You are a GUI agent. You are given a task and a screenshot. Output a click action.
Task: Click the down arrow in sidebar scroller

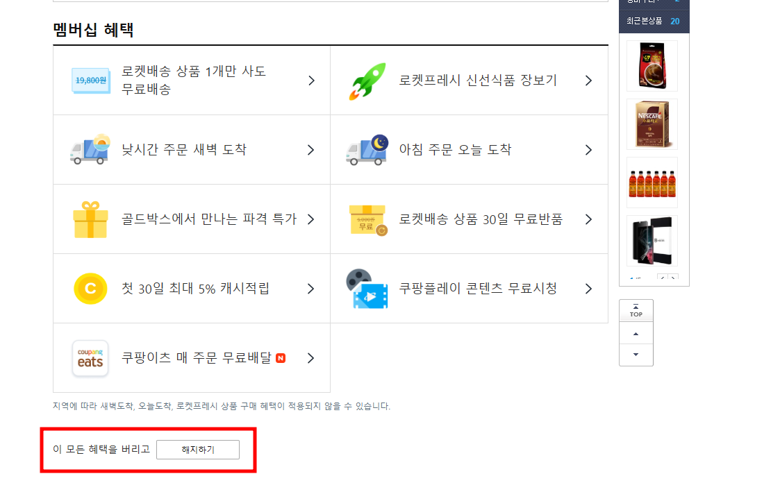pos(636,355)
